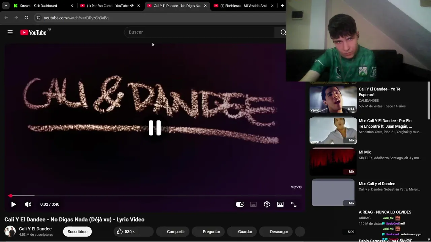This screenshot has width=431, height=242.
Task: Click the URL address bar
Action: pyautogui.click(x=162, y=18)
